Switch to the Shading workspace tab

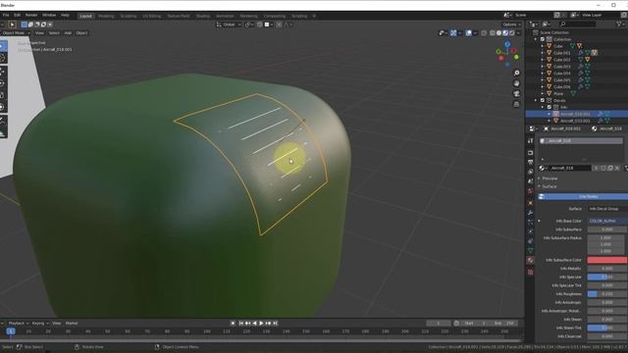pos(203,16)
